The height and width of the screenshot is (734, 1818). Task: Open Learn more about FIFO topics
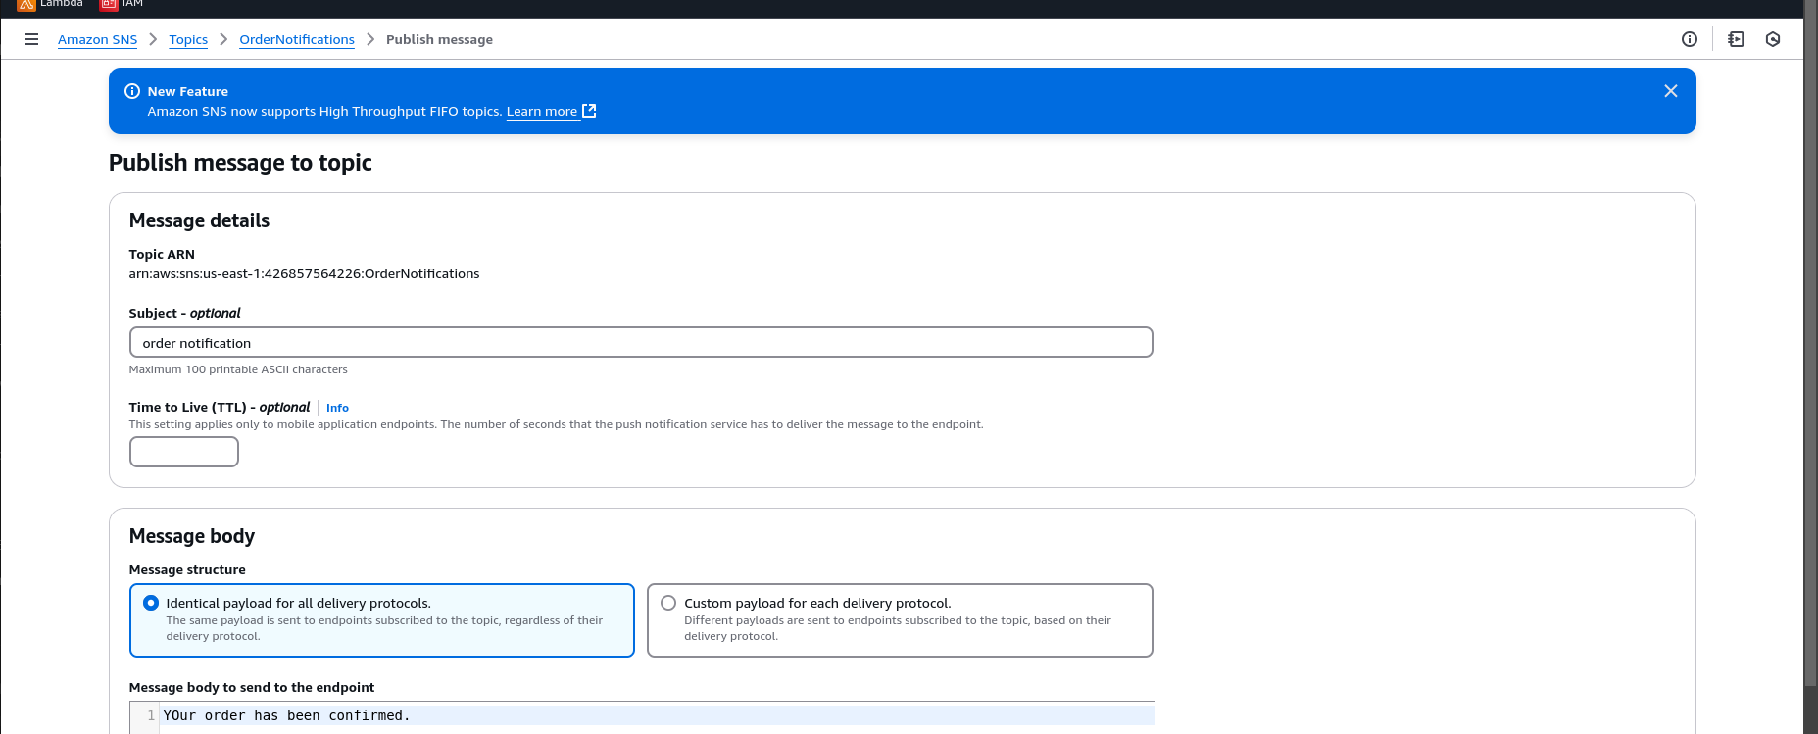[541, 111]
